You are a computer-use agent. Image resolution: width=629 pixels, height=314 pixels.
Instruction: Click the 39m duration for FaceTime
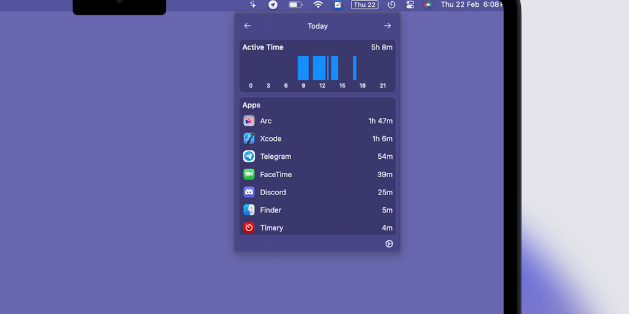click(385, 175)
